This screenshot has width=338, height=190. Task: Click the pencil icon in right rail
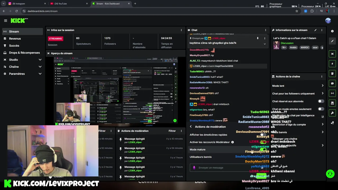coord(332,41)
